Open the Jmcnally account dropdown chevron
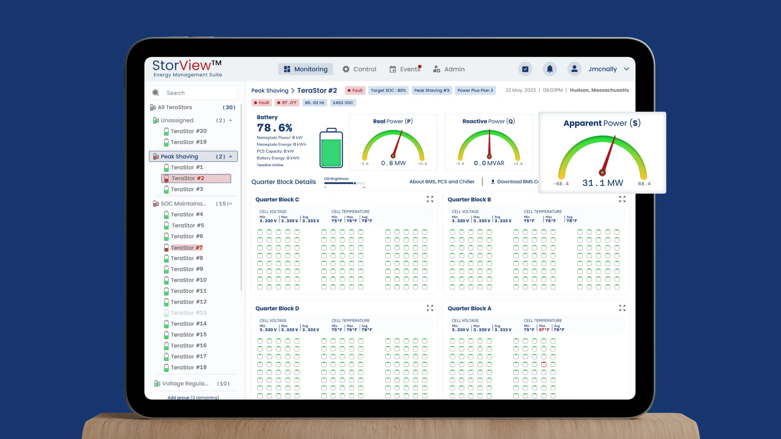This screenshot has height=439, width=781. [626, 69]
